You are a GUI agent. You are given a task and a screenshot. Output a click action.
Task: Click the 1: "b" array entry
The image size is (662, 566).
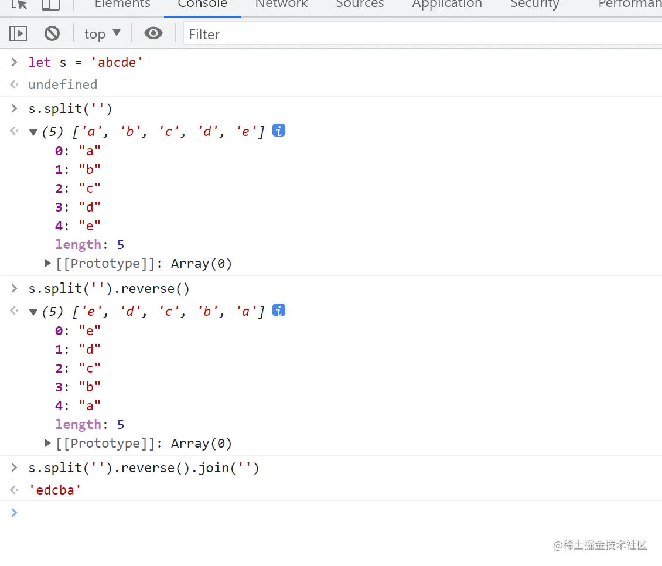(78, 169)
